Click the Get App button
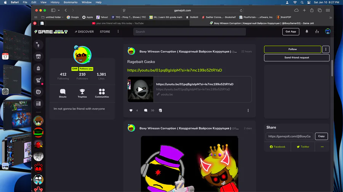Viewport: 343px width, 192px height. click(291, 31)
